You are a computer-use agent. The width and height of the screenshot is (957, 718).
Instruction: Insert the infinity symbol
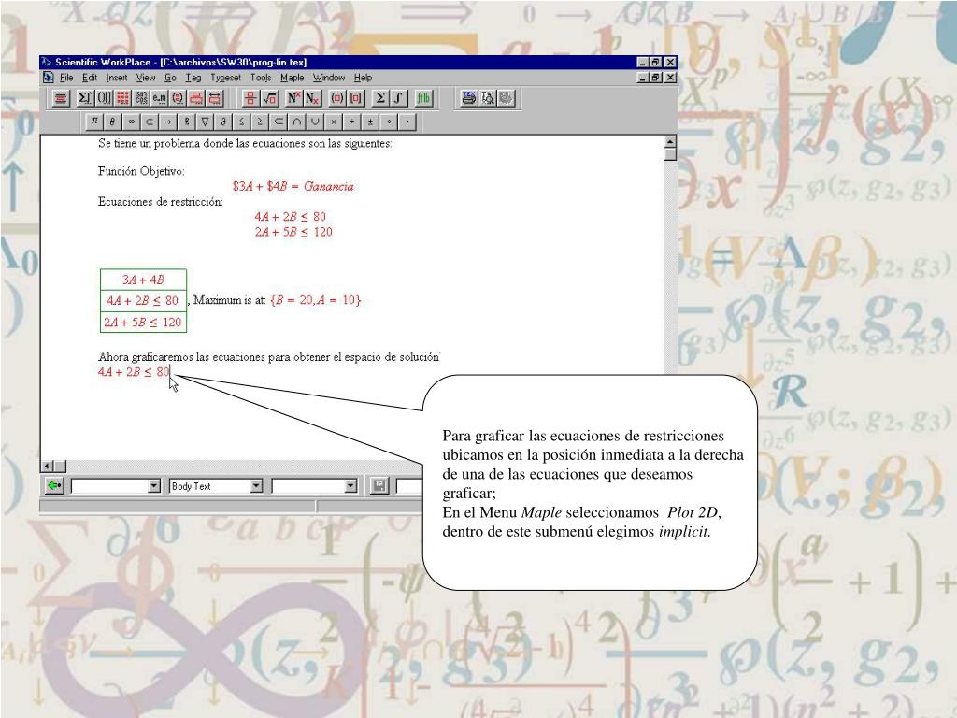click(x=131, y=122)
